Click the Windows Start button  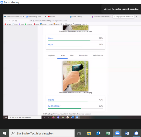click(4, 133)
